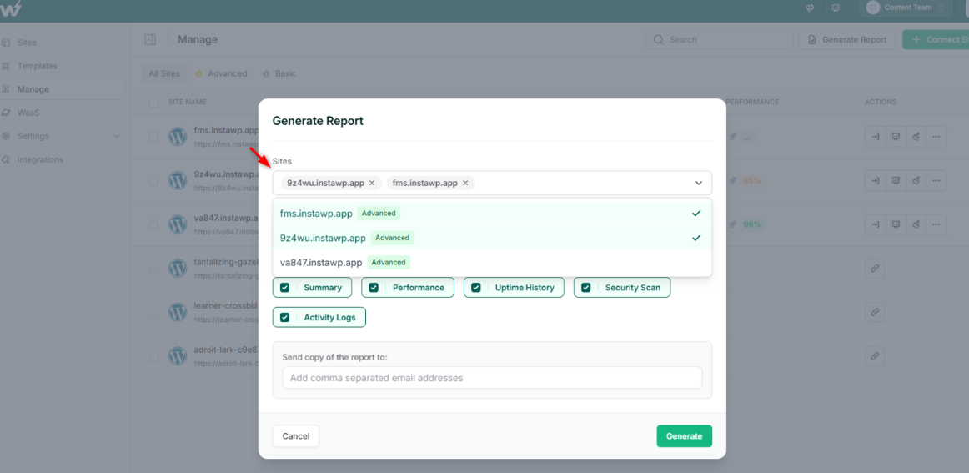Toggle the select-all checkbox by SITE NAME
969x473 pixels.
point(153,102)
